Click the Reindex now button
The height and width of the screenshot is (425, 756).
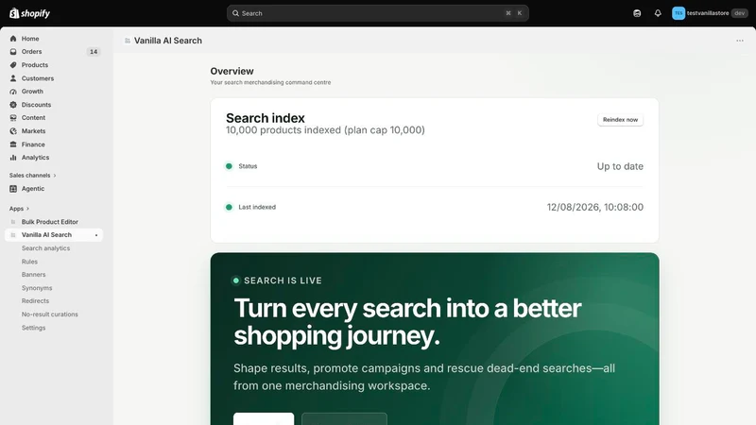[x=620, y=120]
